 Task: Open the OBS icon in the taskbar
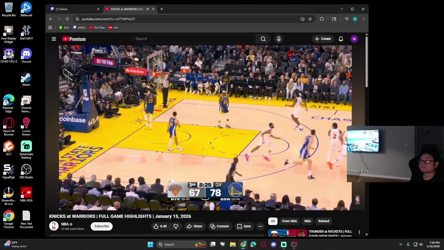coord(294,244)
